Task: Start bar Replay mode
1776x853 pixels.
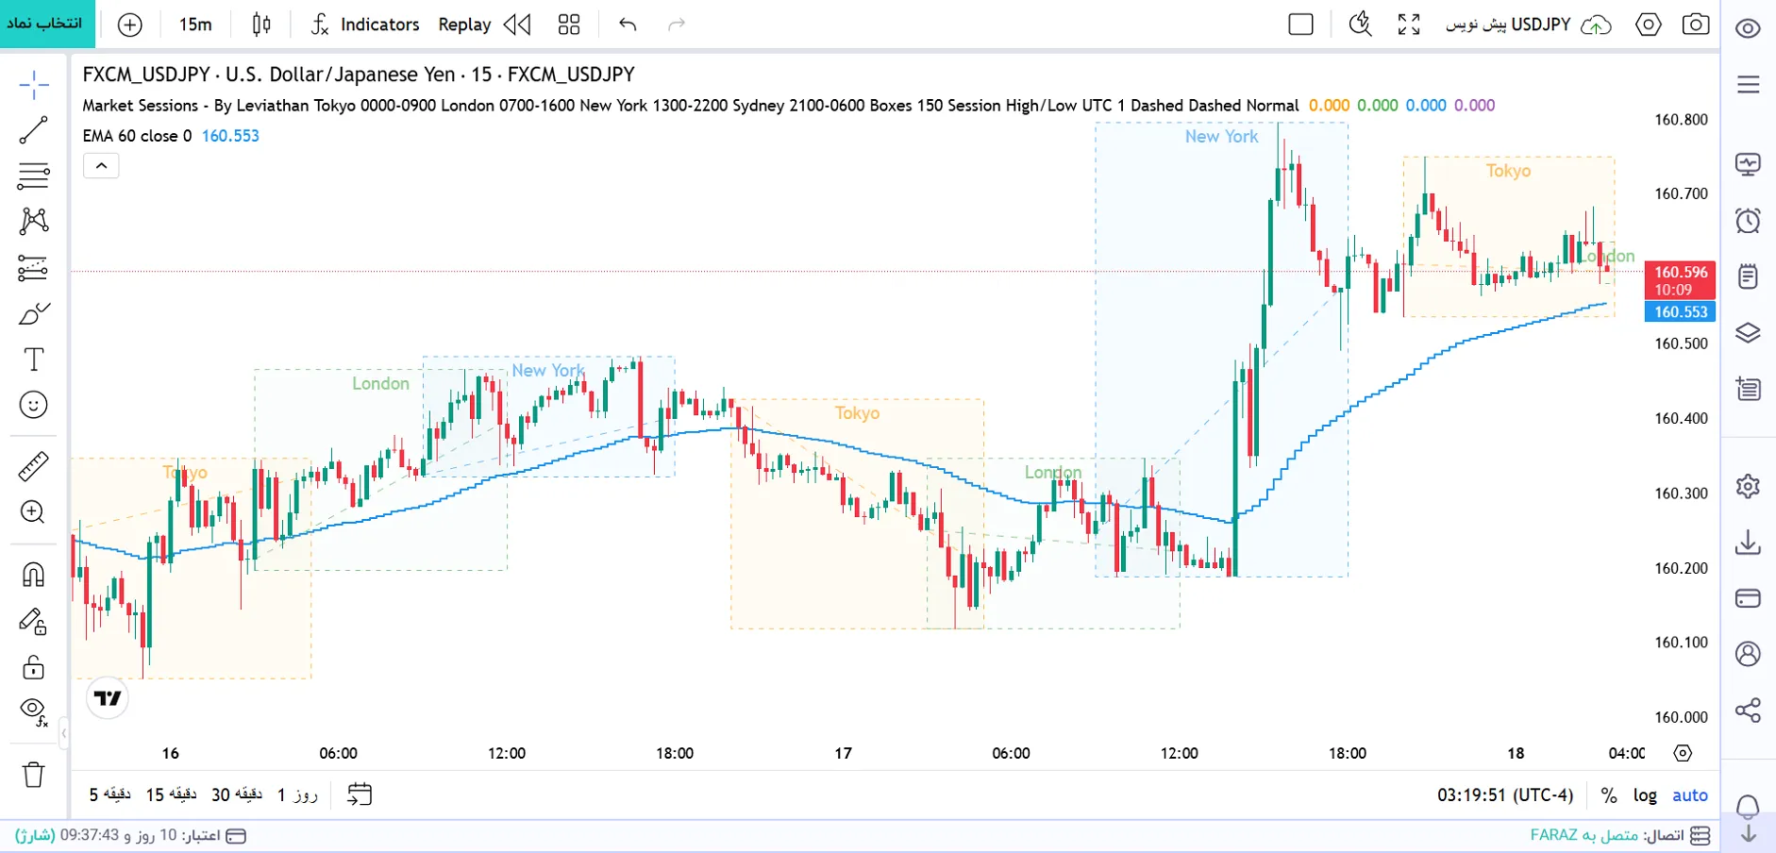Action: (x=485, y=25)
